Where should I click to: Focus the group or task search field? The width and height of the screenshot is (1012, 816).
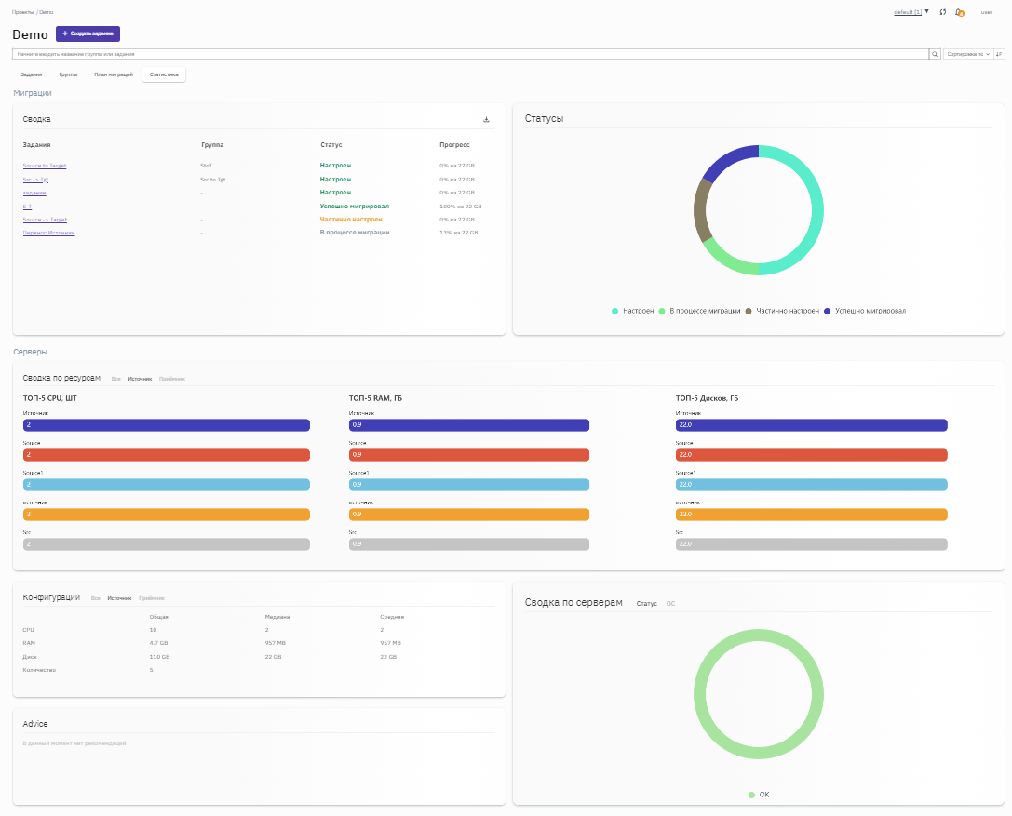pyautogui.click(x=470, y=55)
